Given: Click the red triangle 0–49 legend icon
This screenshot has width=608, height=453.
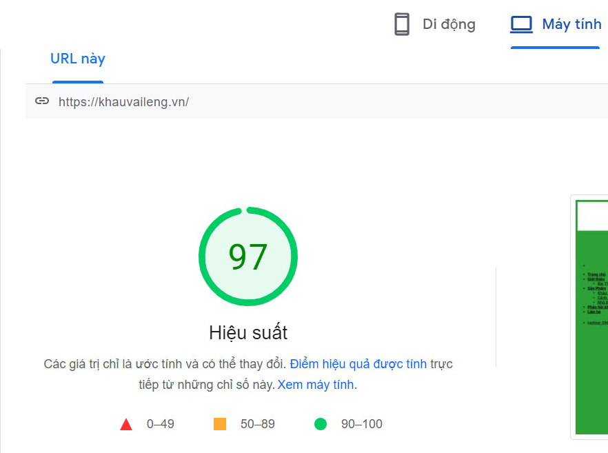Looking at the screenshot, I should click(126, 425).
